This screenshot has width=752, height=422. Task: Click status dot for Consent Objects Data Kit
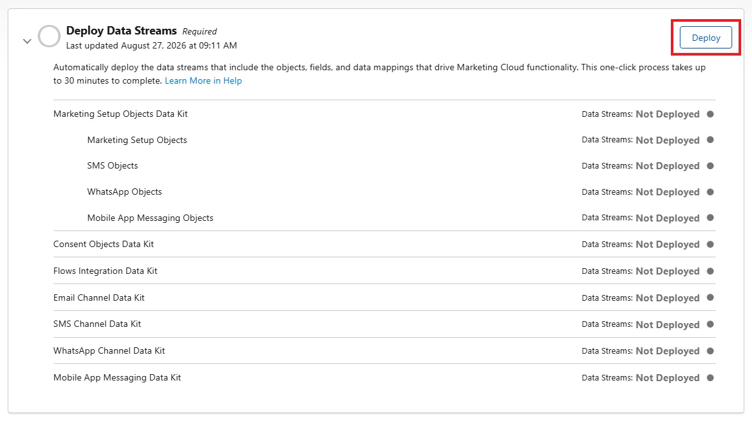click(710, 245)
